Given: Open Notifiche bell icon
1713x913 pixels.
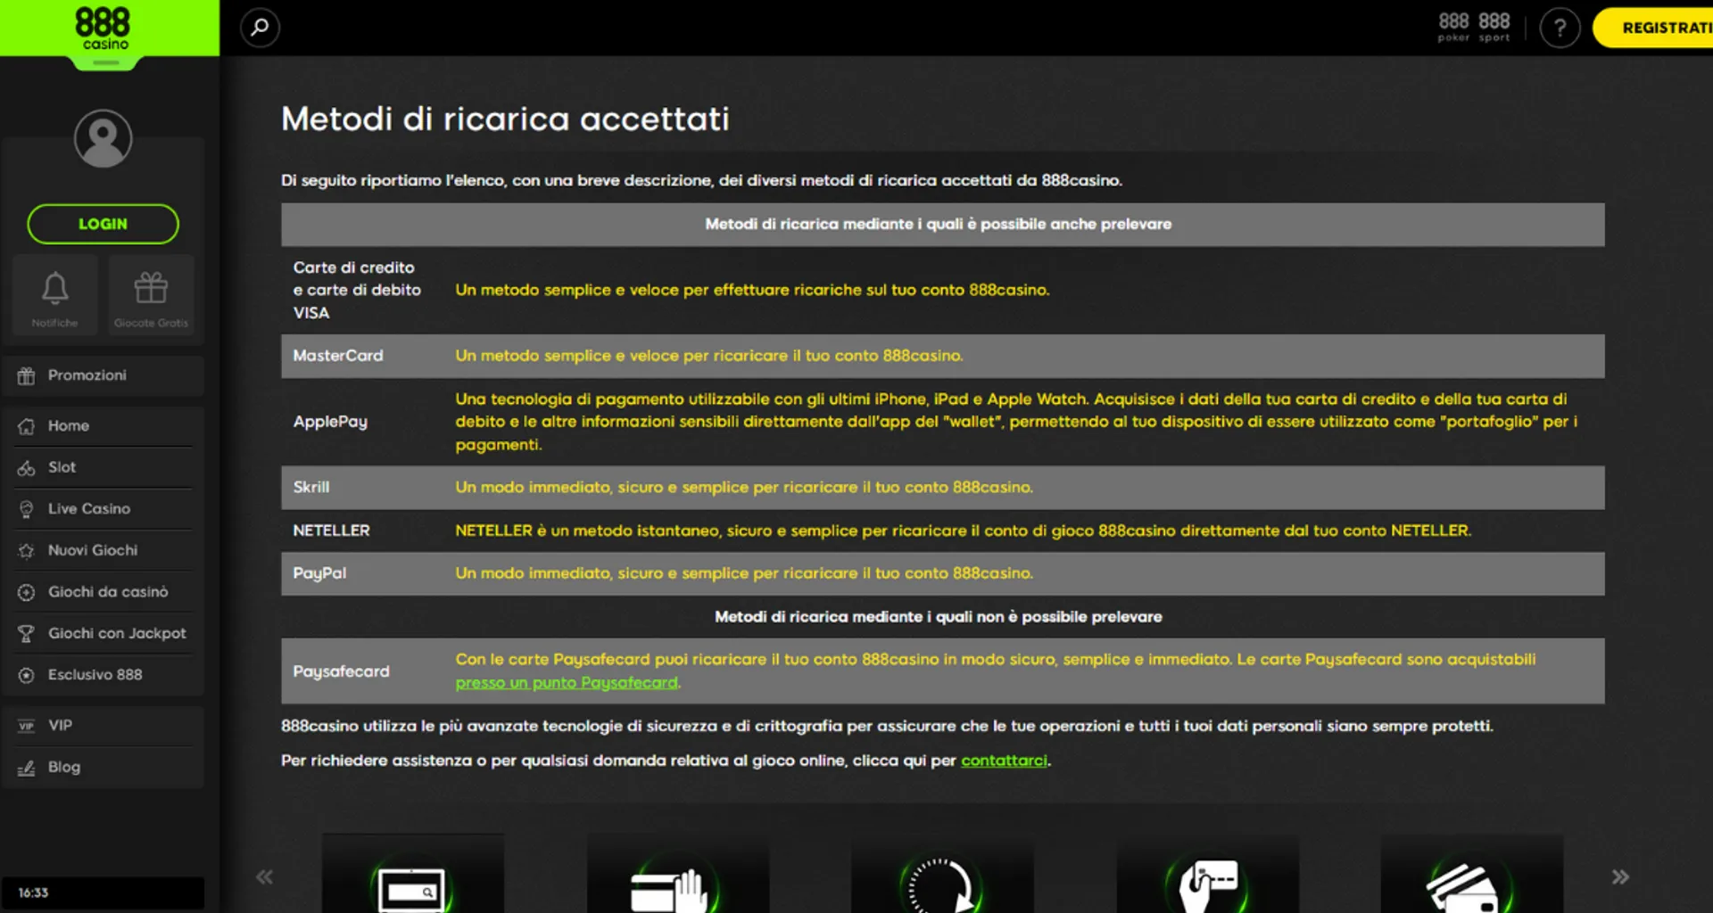Looking at the screenshot, I should (55, 295).
